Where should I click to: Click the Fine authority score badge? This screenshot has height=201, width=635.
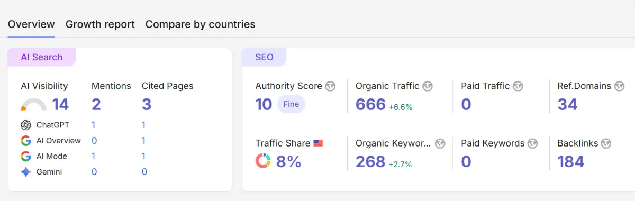pyautogui.click(x=291, y=104)
